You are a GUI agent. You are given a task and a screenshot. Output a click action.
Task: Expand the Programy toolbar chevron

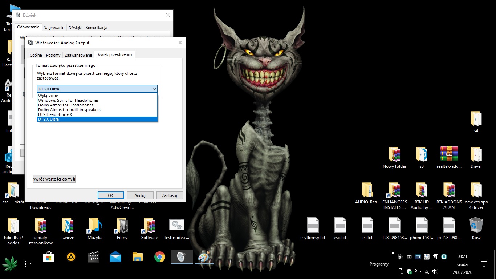coord(393,253)
